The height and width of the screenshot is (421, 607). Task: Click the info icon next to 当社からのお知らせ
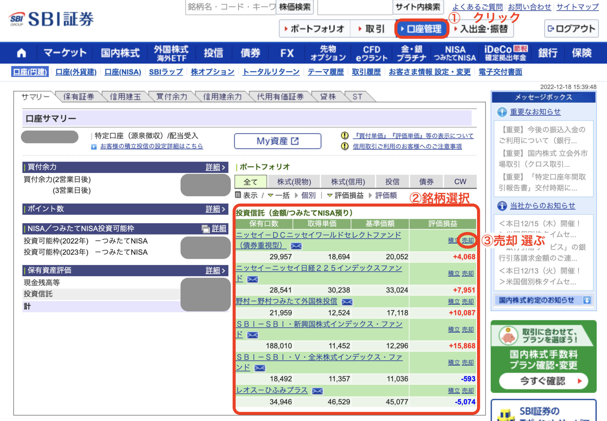[x=502, y=206]
